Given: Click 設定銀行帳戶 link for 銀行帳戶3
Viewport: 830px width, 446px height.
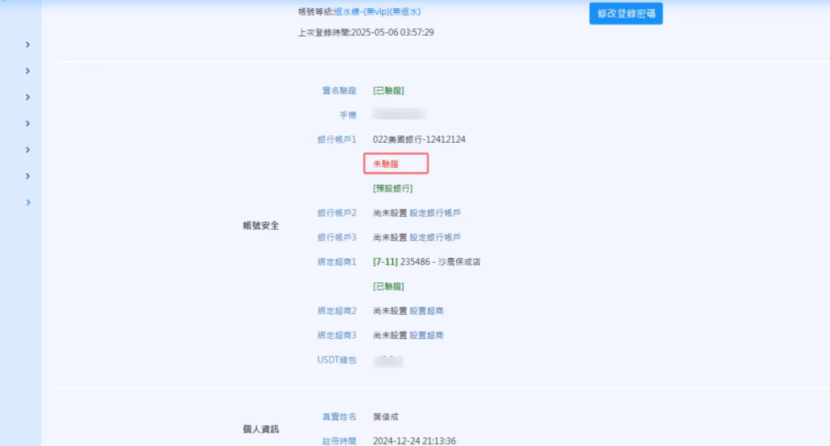Looking at the screenshot, I should pyautogui.click(x=435, y=238).
